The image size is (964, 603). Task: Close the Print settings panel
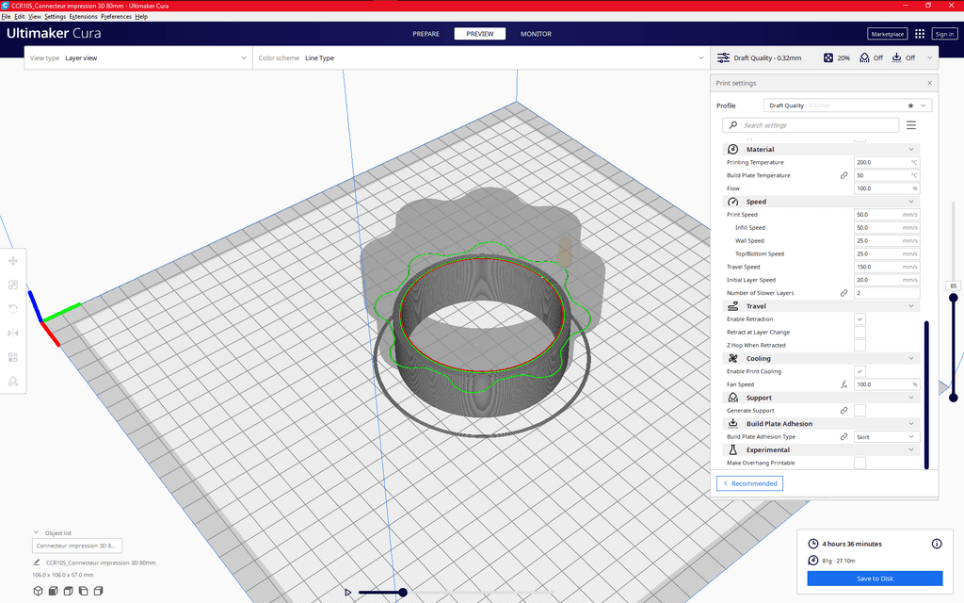[x=929, y=83]
